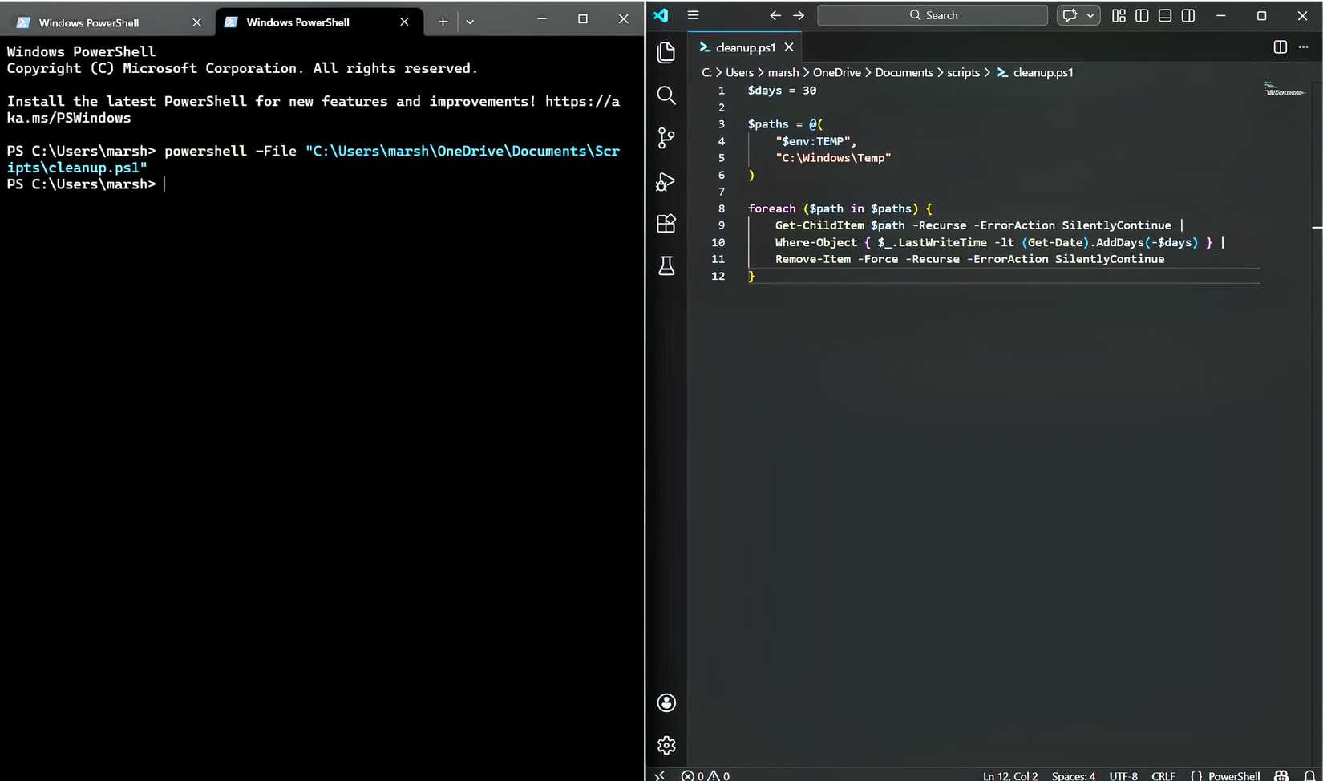This screenshot has width=1323, height=781.
Task: Open PowerShell new-tab profile dropdown
Action: (x=470, y=22)
